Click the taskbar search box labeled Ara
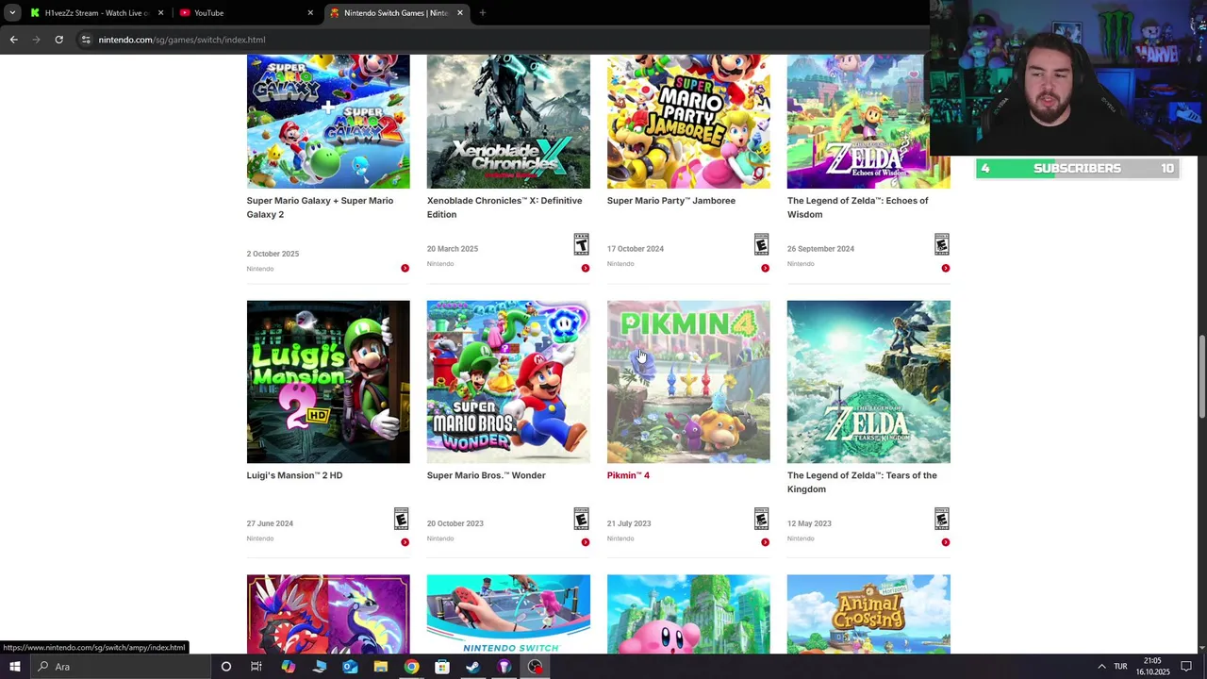 [x=123, y=667]
